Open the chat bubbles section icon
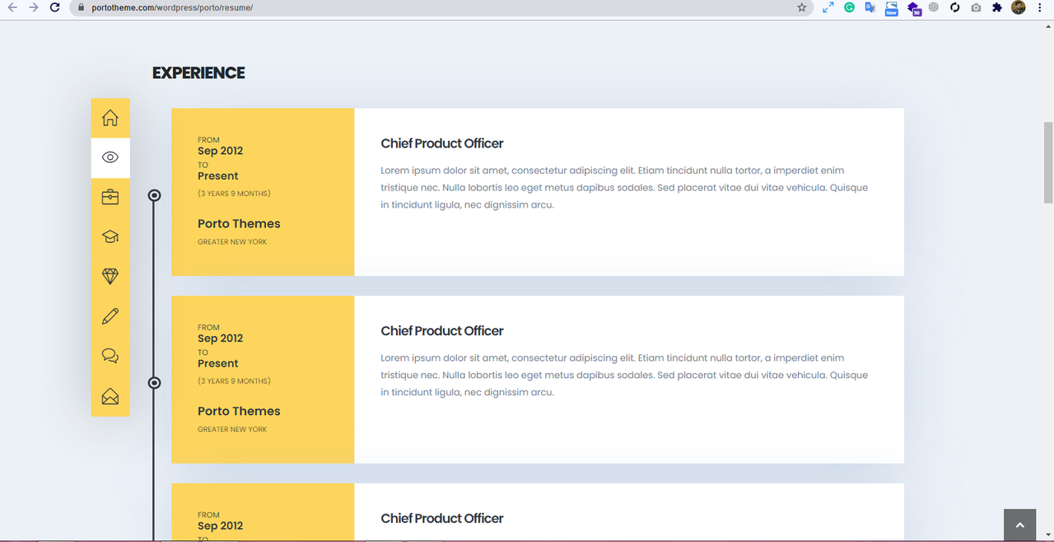 (x=110, y=356)
